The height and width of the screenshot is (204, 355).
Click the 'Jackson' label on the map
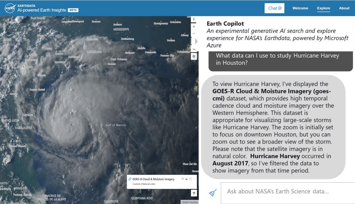(117, 25)
